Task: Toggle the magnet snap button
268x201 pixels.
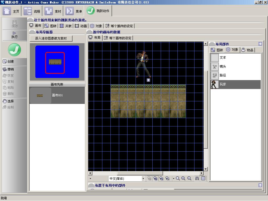Action: tap(197, 178)
